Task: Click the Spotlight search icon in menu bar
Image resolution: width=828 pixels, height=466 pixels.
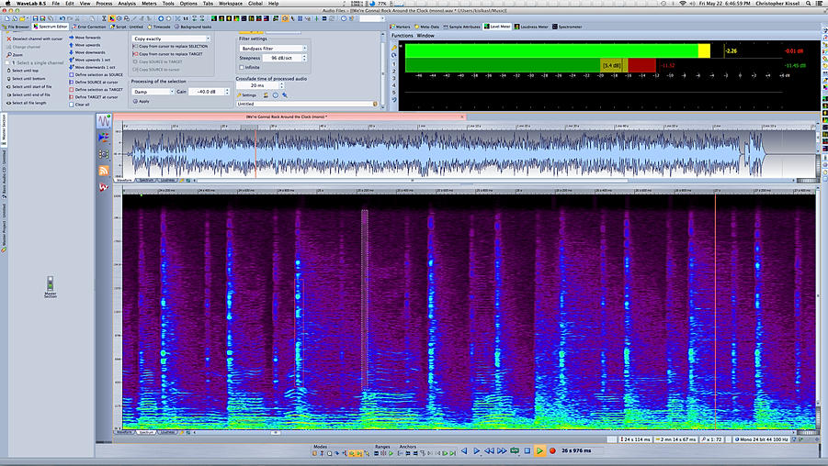Action: coord(809,3)
